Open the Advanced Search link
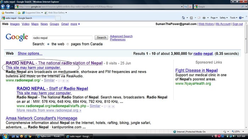 (121, 36)
